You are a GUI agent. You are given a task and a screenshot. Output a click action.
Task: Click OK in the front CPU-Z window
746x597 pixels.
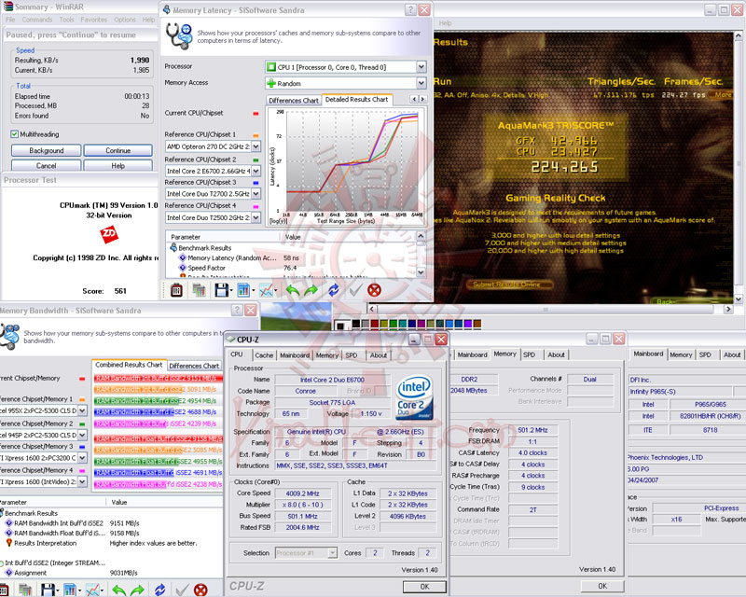(424, 587)
